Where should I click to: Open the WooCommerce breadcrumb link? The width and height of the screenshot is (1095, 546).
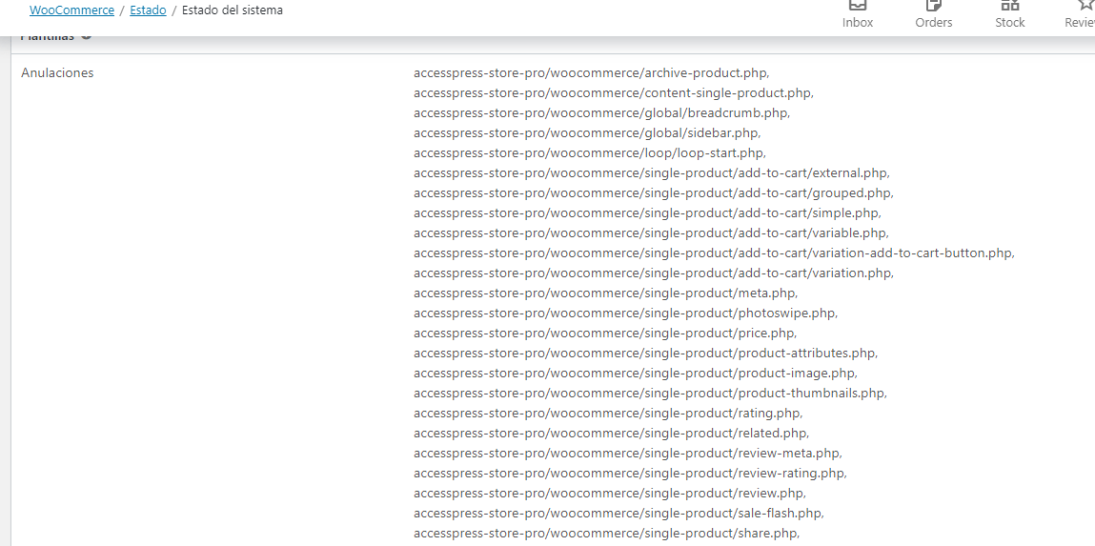click(71, 10)
